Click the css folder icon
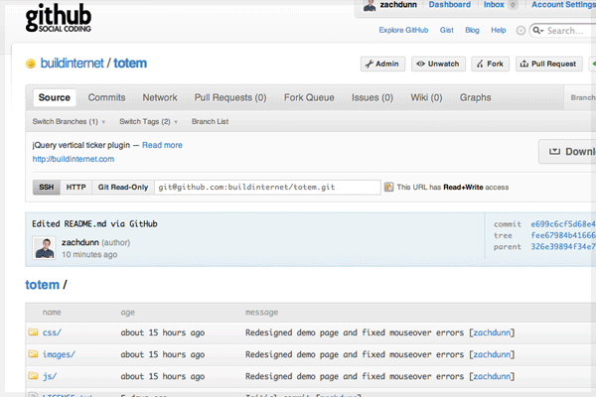The height and width of the screenshot is (397, 596). 33,333
